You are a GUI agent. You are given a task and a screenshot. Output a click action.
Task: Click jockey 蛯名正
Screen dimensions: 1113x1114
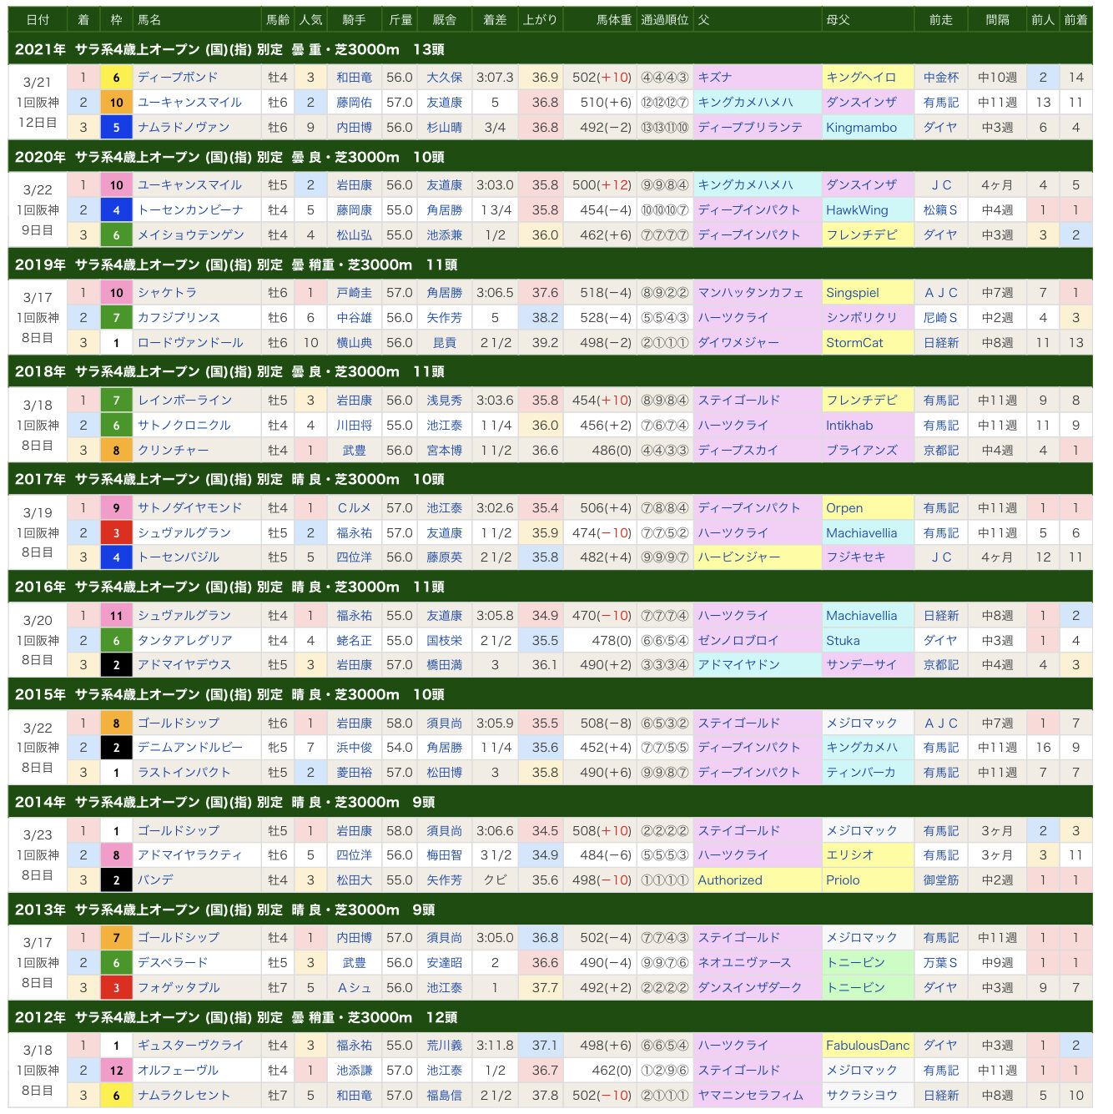point(355,641)
